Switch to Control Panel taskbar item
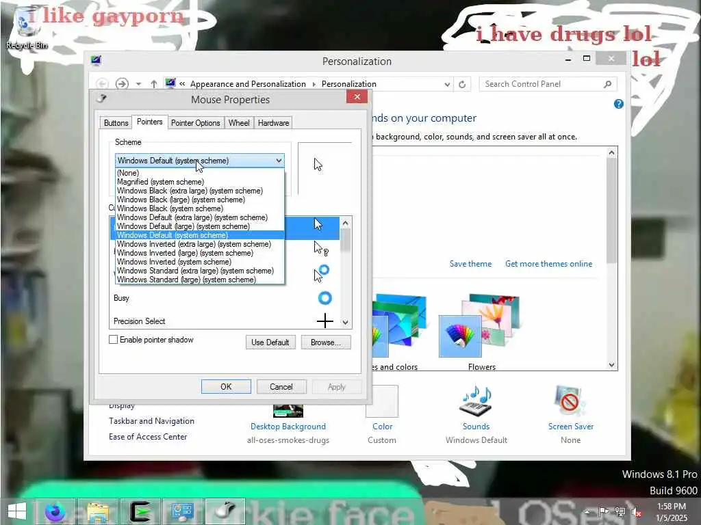This screenshot has height=525, width=701. click(x=182, y=511)
